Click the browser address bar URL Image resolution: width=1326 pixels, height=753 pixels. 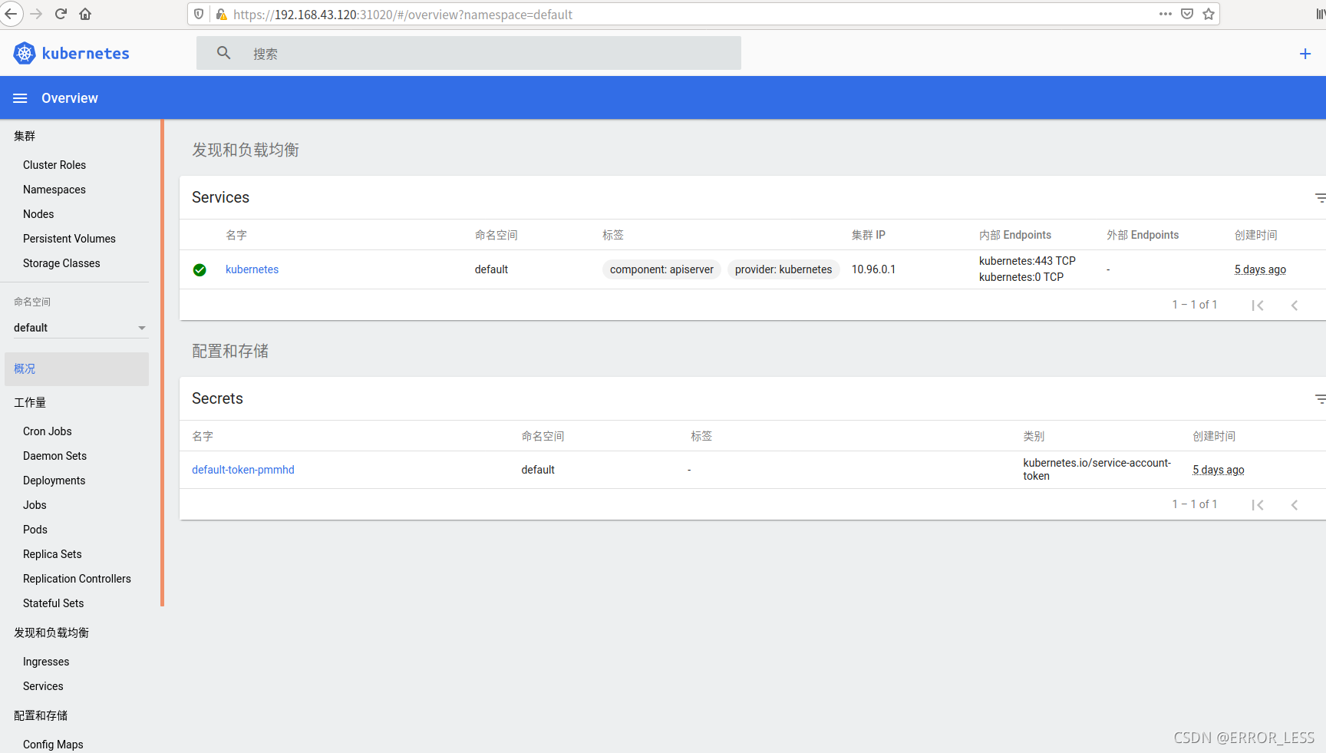tap(403, 15)
